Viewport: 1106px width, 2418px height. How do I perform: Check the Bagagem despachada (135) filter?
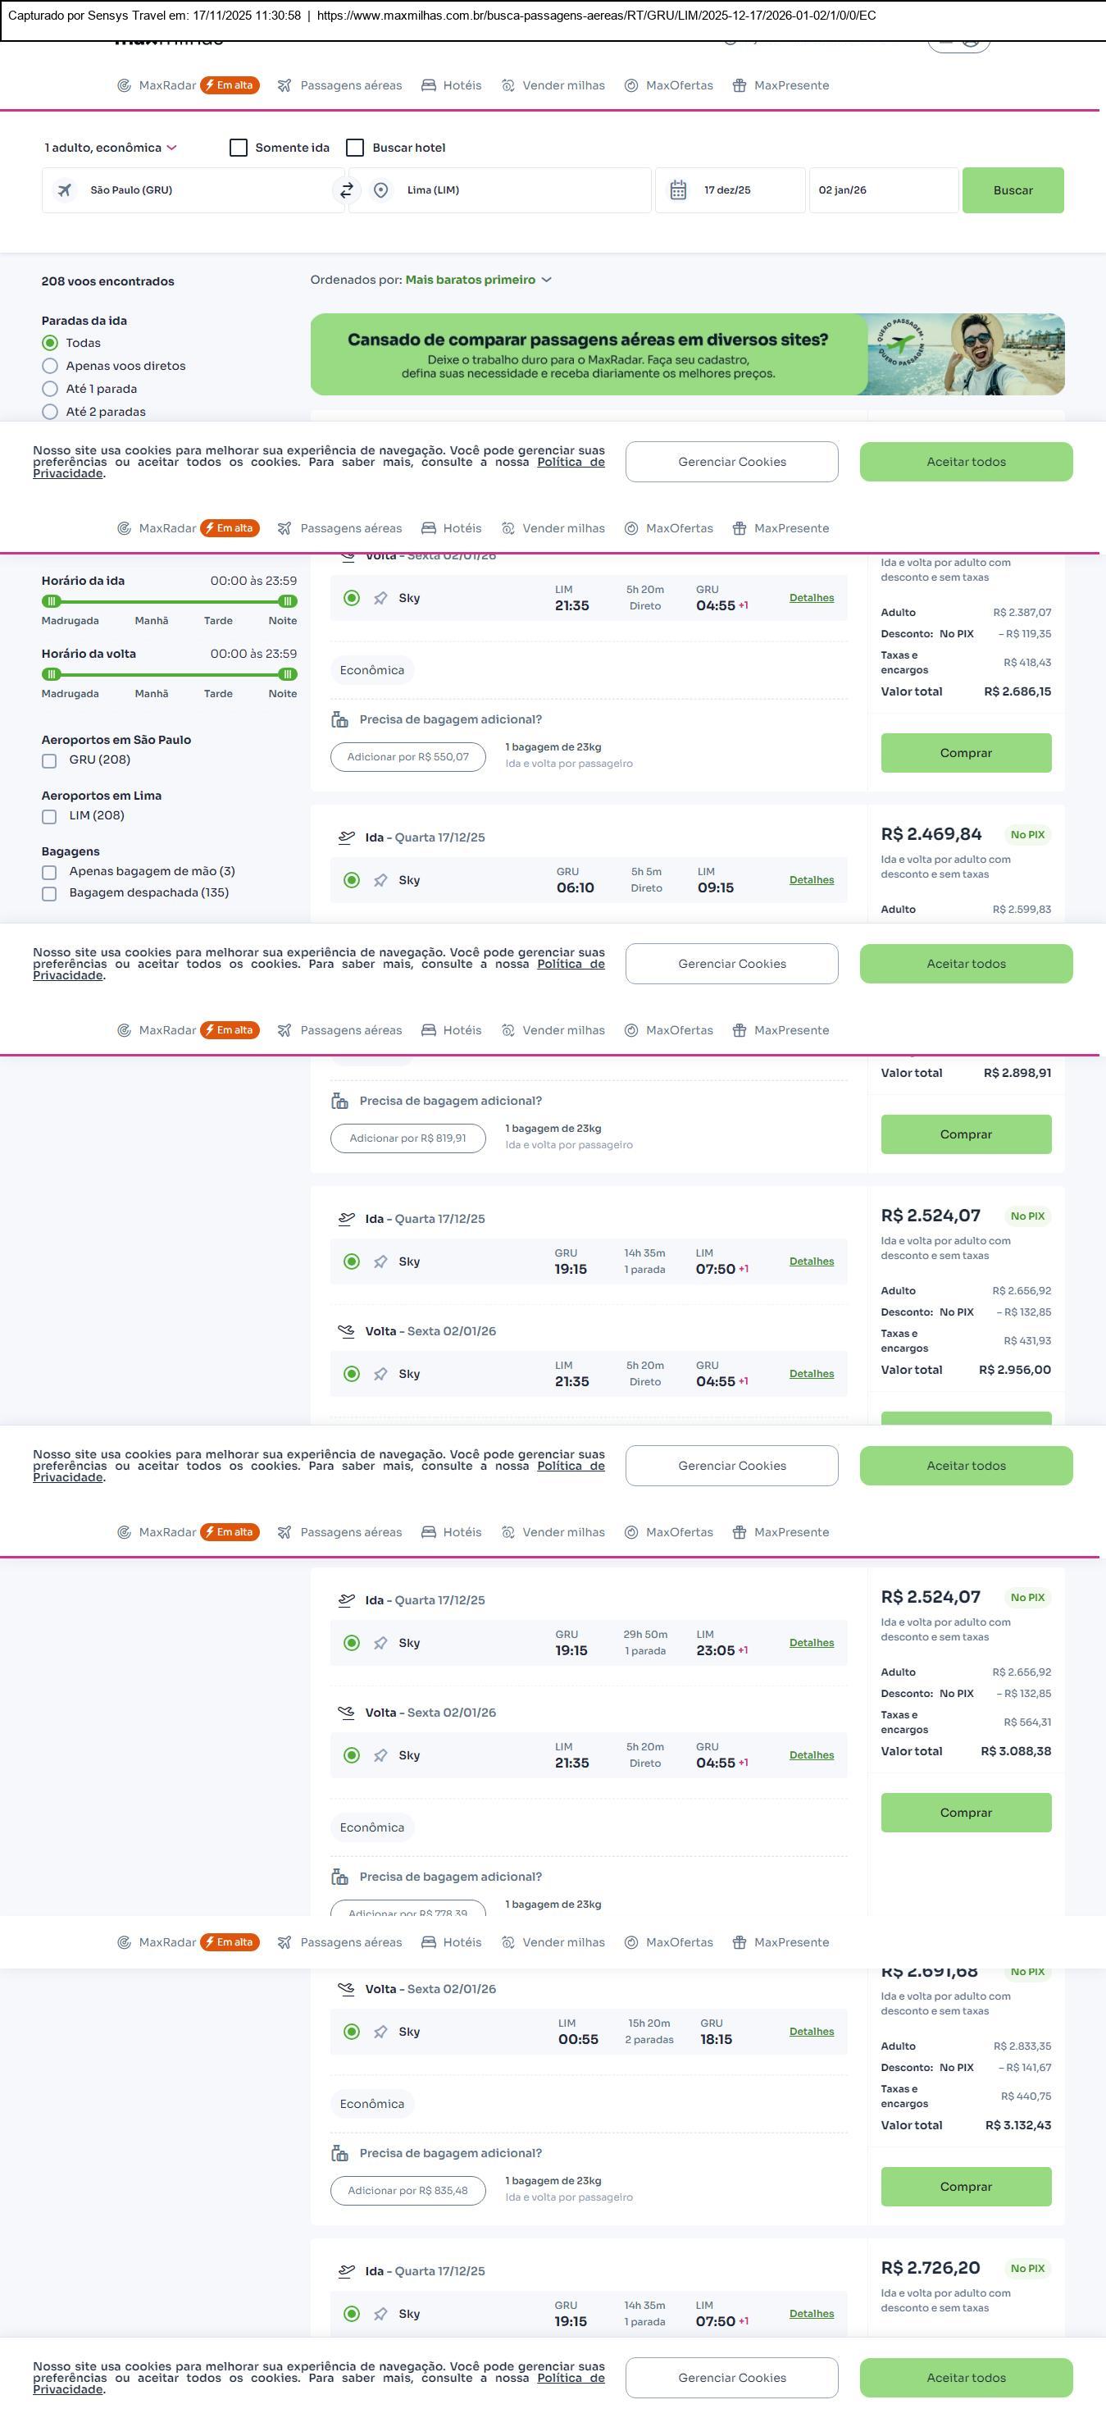pos(50,893)
